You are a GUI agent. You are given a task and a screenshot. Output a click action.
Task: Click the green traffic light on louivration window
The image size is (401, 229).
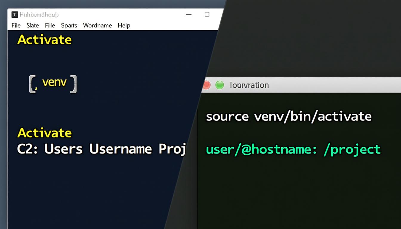point(220,85)
